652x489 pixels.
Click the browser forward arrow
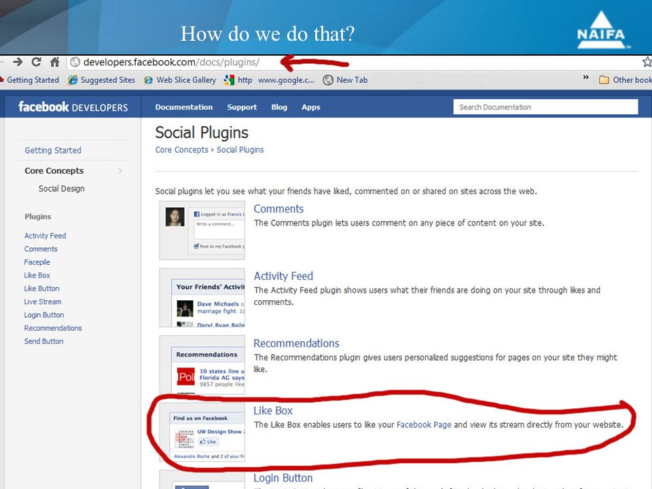click(x=18, y=62)
